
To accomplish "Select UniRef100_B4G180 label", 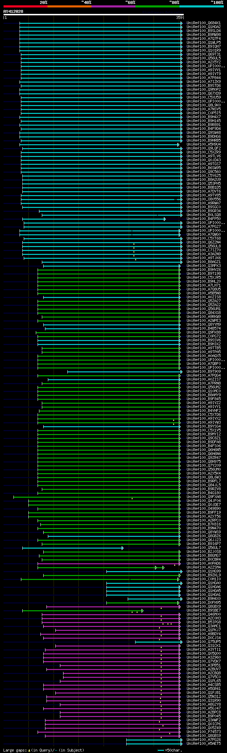I will pos(204,493).
